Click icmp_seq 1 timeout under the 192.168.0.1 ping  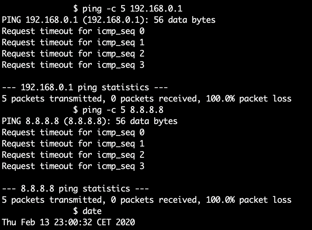coord(73,43)
